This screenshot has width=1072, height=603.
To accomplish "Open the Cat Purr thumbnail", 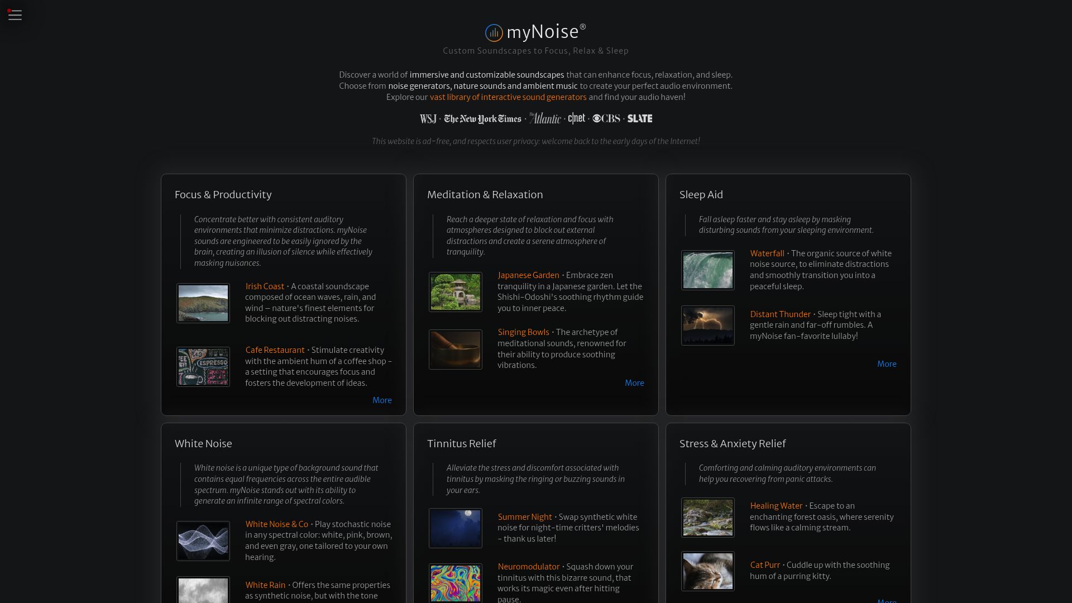I will pyautogui.click(x=708, y=571).
